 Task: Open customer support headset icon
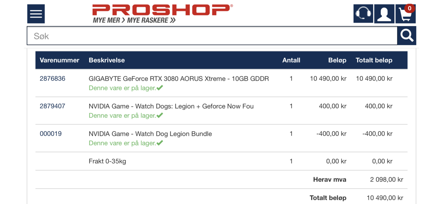(363, 14)
